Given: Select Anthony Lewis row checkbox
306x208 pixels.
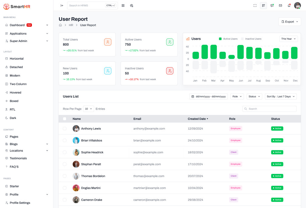Looking at the screenshot, I should pos(65,129).
